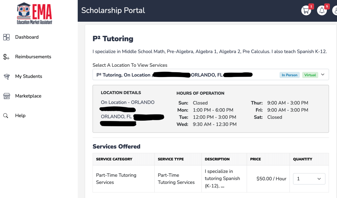Navigate to Marketplace in sidebar

pyautogui.click(x=28, y=96)
